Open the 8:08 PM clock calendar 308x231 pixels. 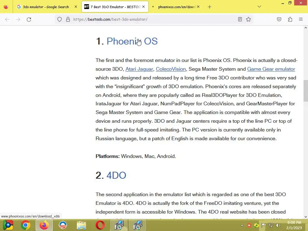(294, 225)
